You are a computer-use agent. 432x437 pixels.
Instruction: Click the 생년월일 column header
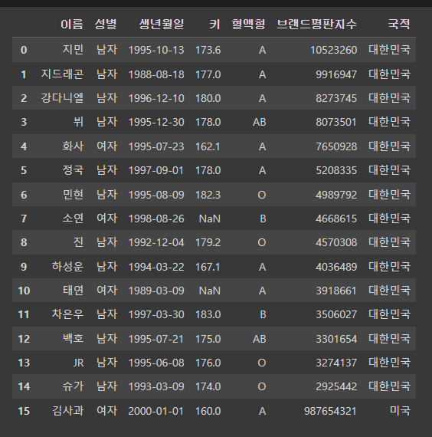click(x=162, y=25)
